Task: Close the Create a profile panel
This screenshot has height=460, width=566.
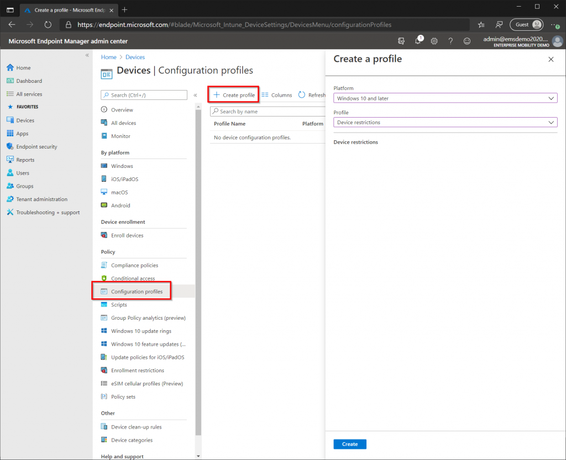Action: (x=551, y=59)
